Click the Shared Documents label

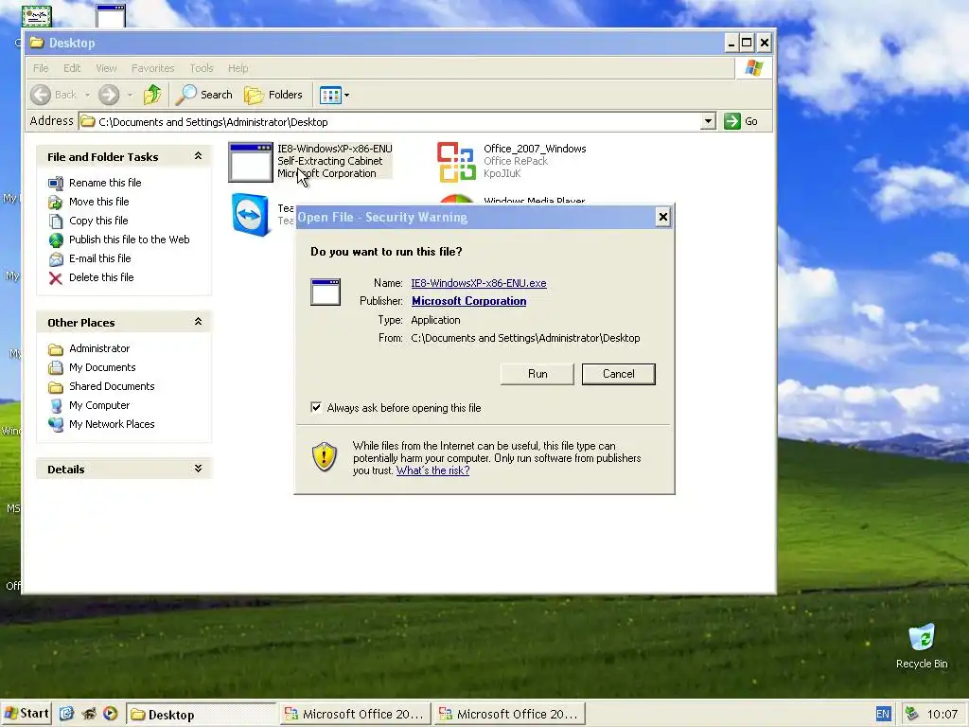[112, 386]
